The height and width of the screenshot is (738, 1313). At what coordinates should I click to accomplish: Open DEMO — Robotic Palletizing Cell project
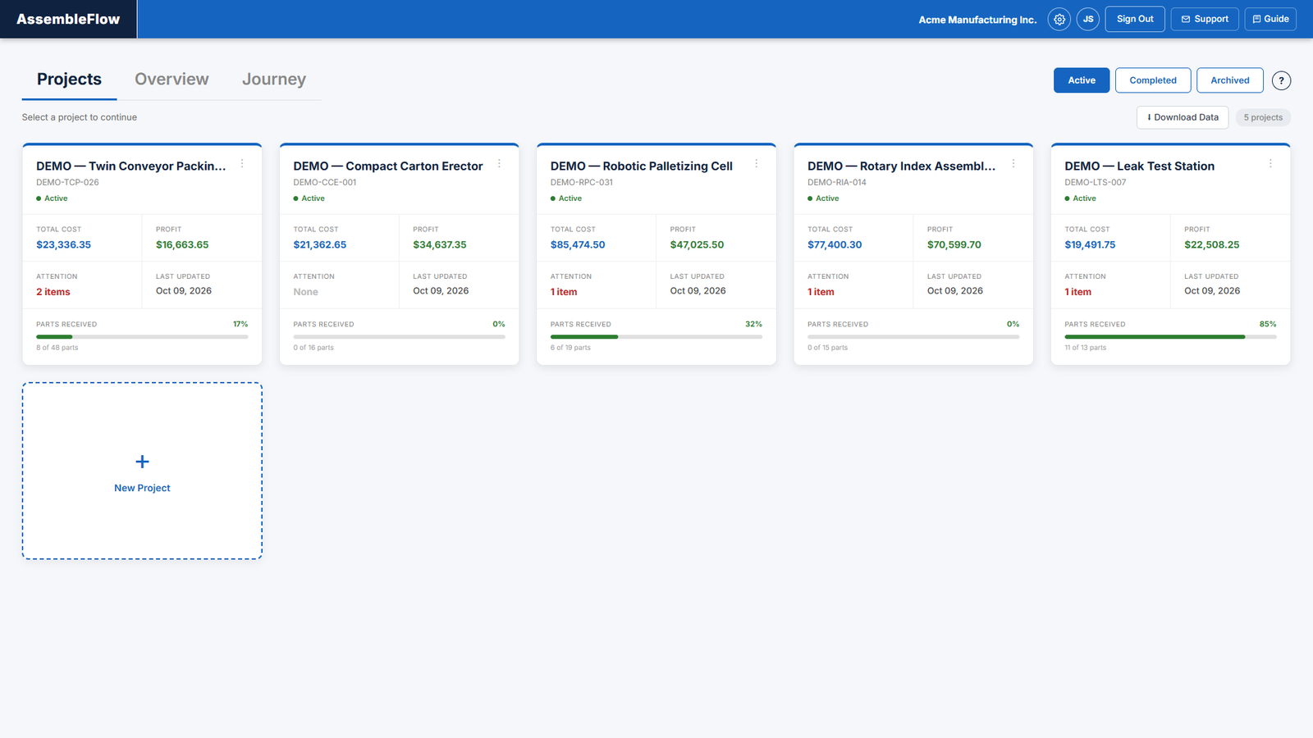(642, 166)
